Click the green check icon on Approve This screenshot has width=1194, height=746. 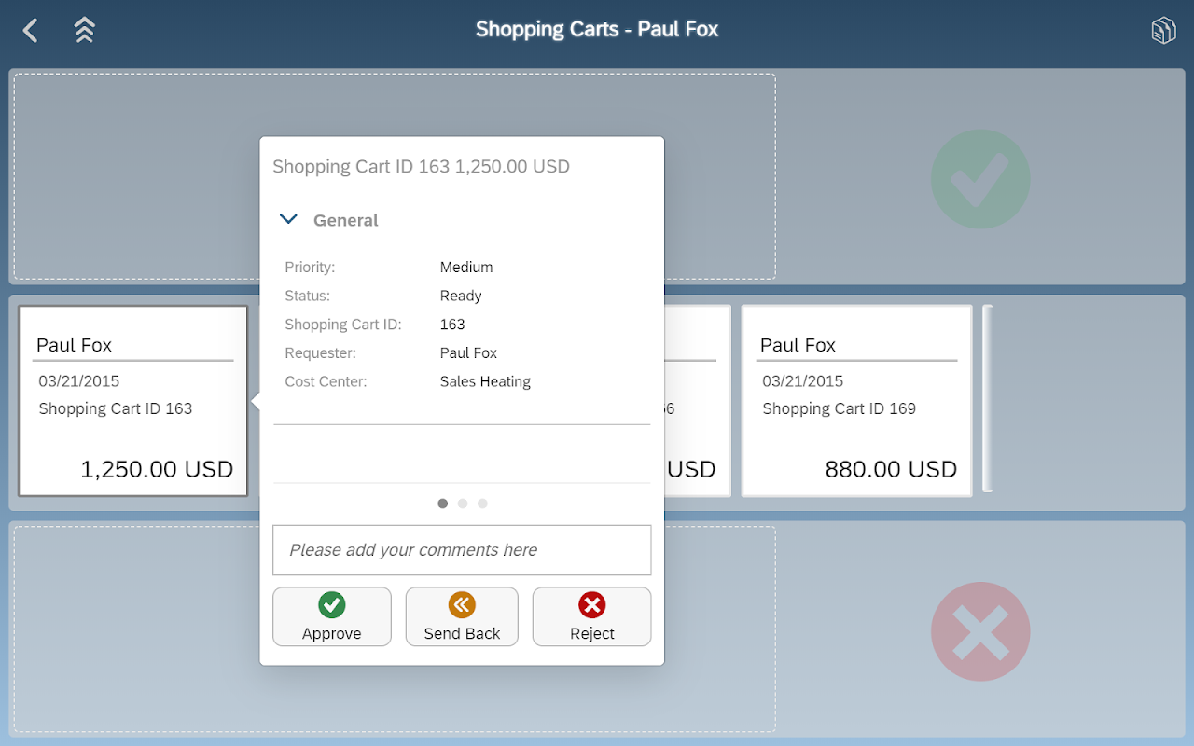(x=331, y=605)
